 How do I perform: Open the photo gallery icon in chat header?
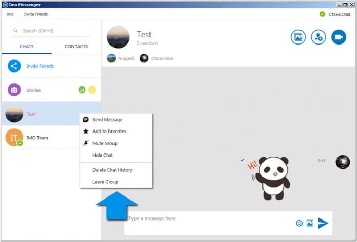pos(298,37)
